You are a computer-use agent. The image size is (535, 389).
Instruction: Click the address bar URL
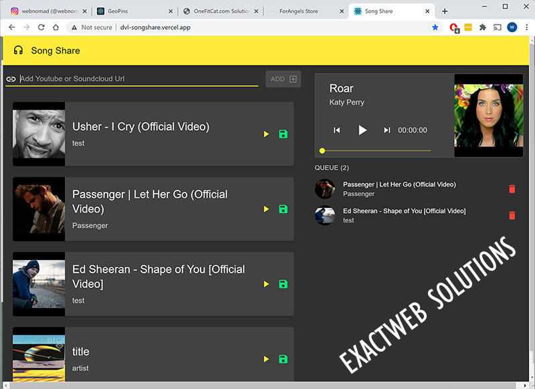pyautogui.click(x=155, y=27)
